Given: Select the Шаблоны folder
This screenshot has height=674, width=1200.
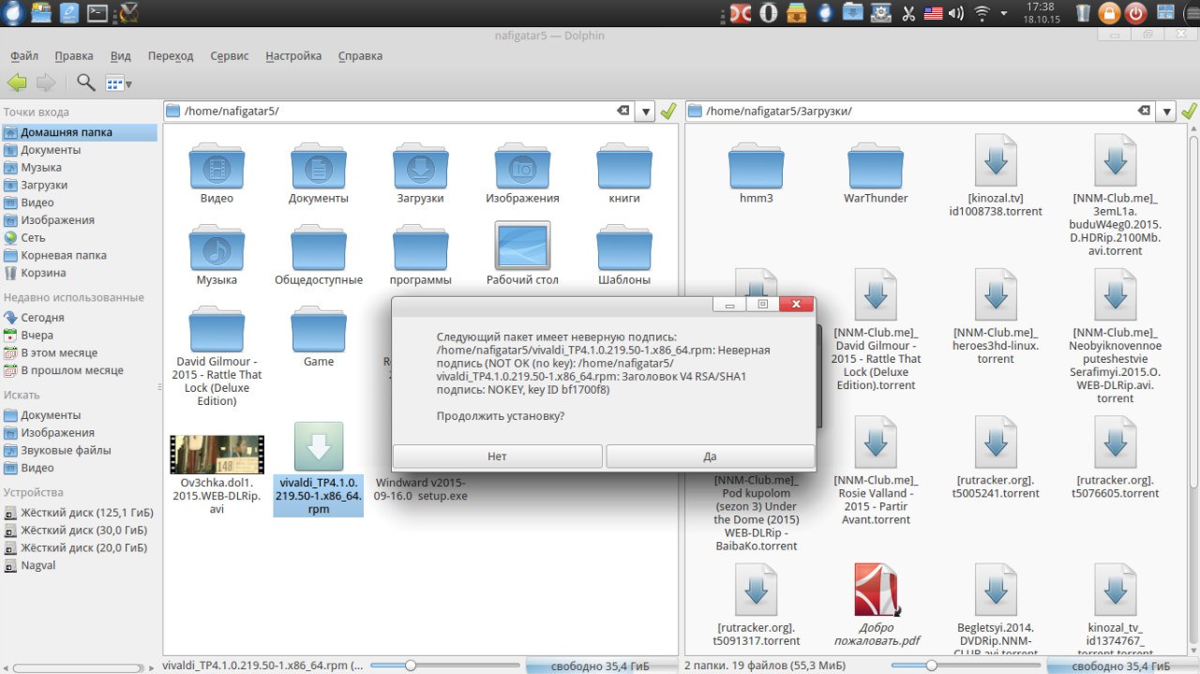Looking at the screenshot, I should click(624, 248).
